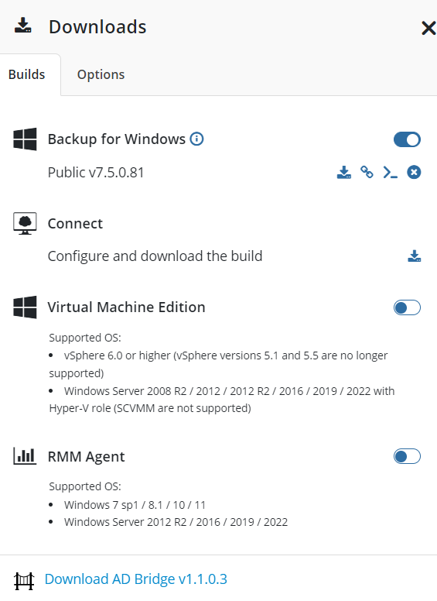
Task: Click the Windows logo beside Virtual Machine Edition
Action: 25,307
